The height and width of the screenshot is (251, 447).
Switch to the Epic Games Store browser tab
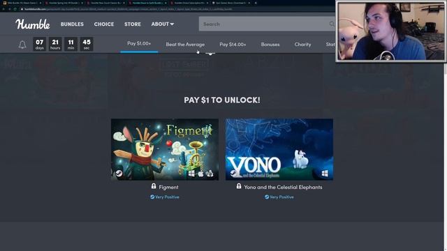[231, 3]
